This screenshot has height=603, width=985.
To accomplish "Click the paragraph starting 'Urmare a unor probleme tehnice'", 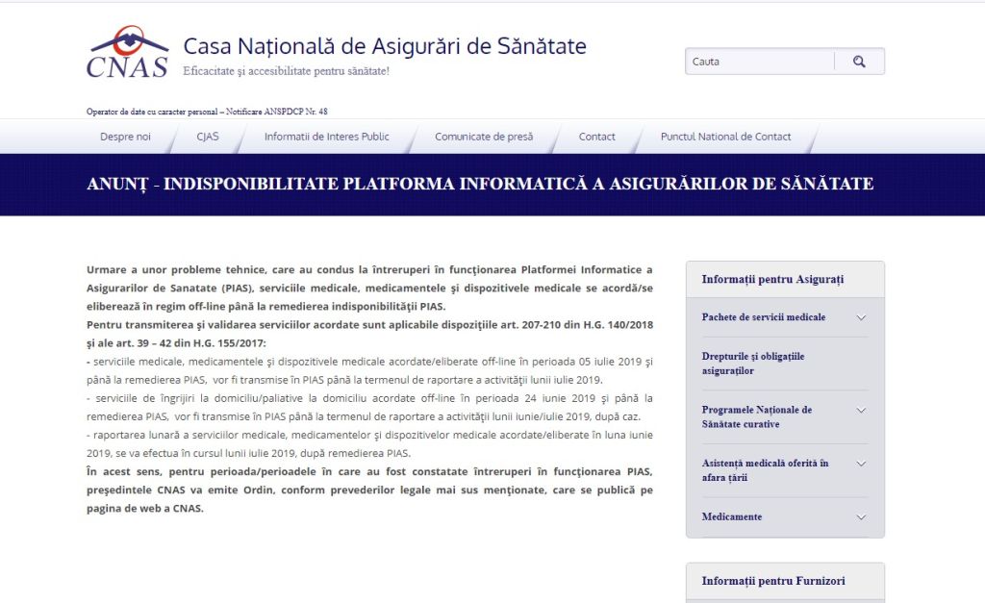I will point(369,288).
